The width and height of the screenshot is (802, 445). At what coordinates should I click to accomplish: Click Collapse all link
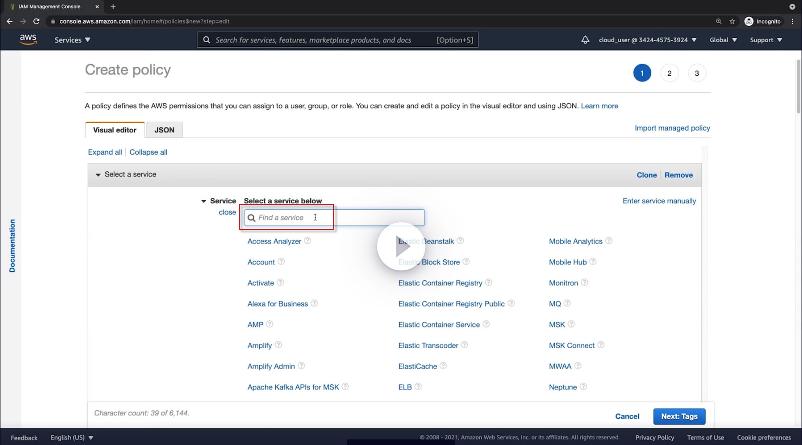tap(148, 152)
